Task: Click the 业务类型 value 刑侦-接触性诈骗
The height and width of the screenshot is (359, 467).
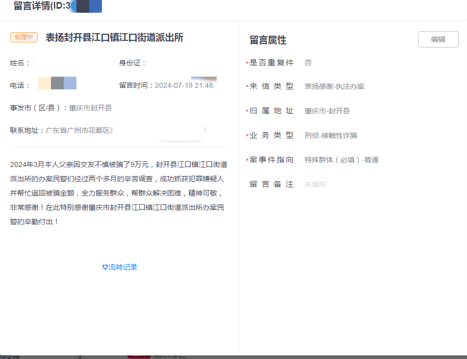Action: 330,135
